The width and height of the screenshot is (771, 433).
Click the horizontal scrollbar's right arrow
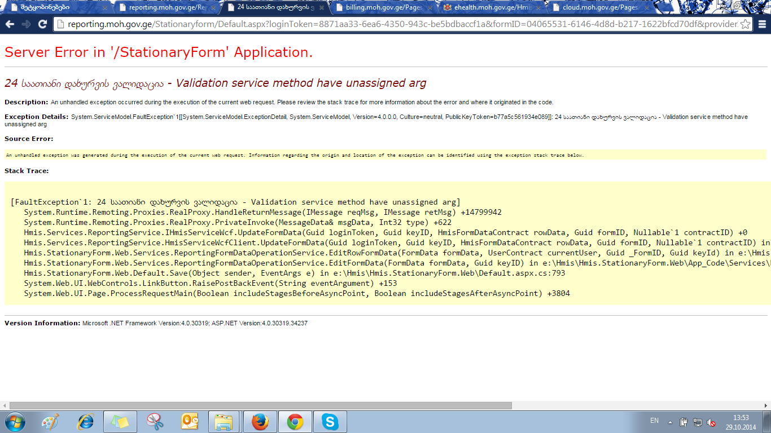(766, 405)
